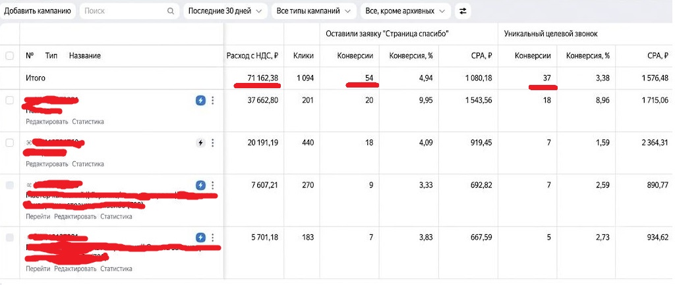The image size is (675, 285).
Task: Open column settings swap icon
Action: click(x=463, y=11)
